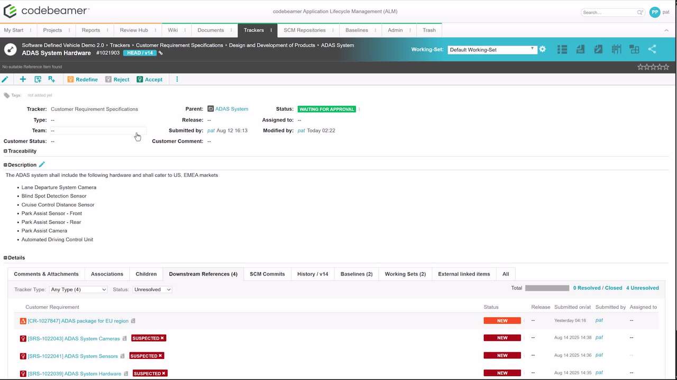The height and width of the screenshot is (380, 677).
Task: Collapse the Description section
Action: click(6, 165)
